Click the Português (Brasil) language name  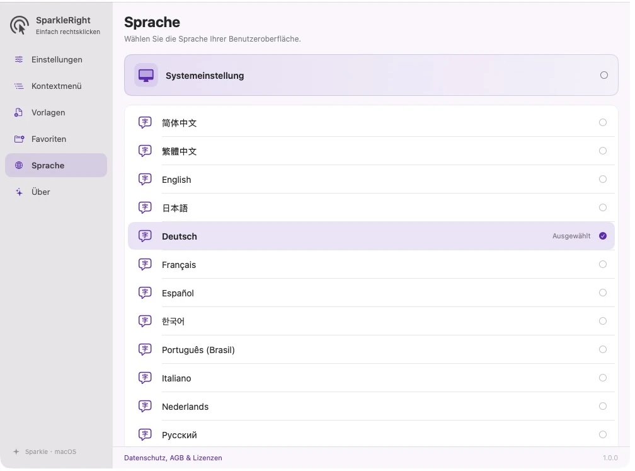(x=198, y=350)
